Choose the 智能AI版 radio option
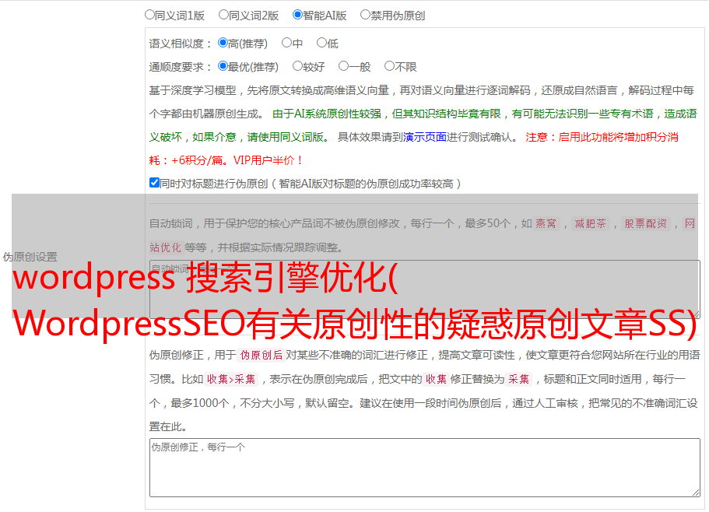The width and height of the screenshot is (709, 512). (x=297, y=15)
